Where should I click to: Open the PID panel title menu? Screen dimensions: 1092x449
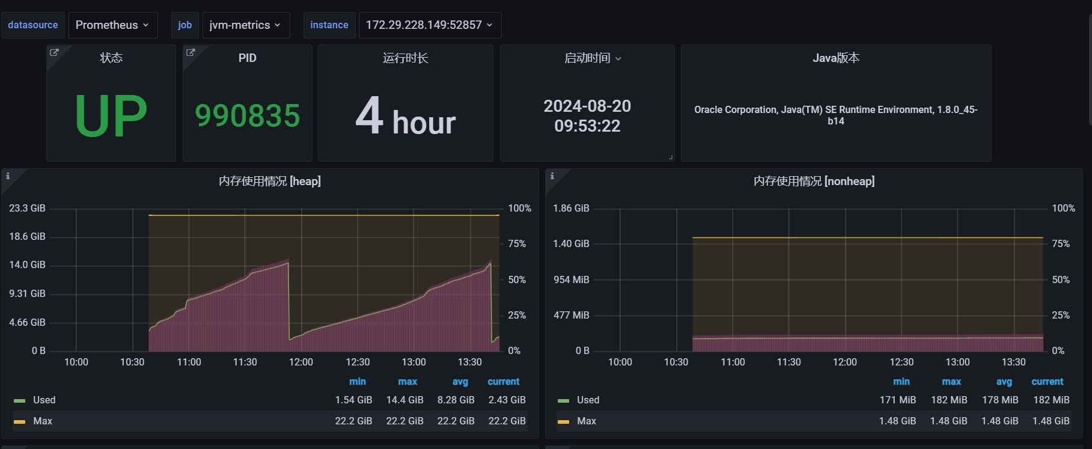coord(248,58)
